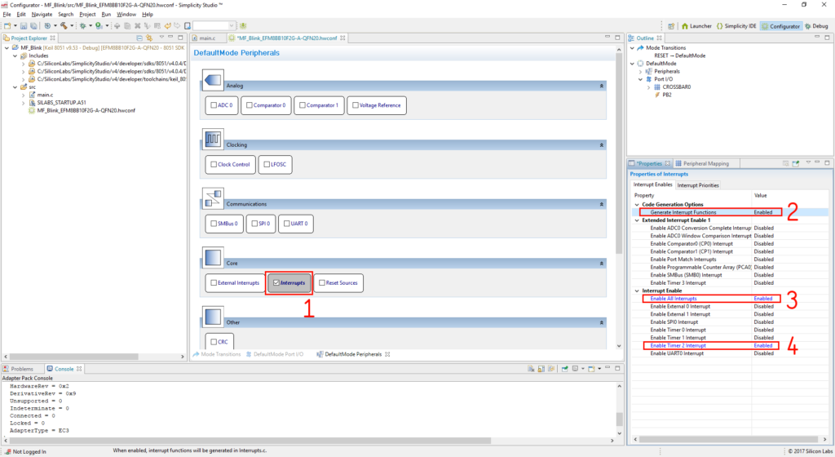835x457 pixels.
Task: Enable the ADC 0 peripheral checkbox
Action: [x=212, y=105]
